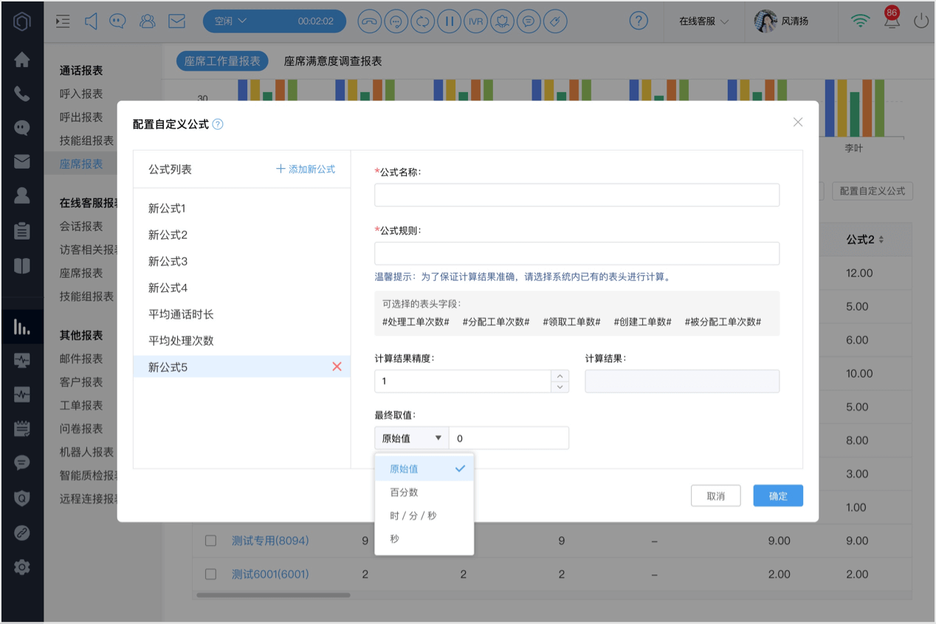
Task: Decrease 计算结果精度 with the down arrow
Action: tap(560, 387)
